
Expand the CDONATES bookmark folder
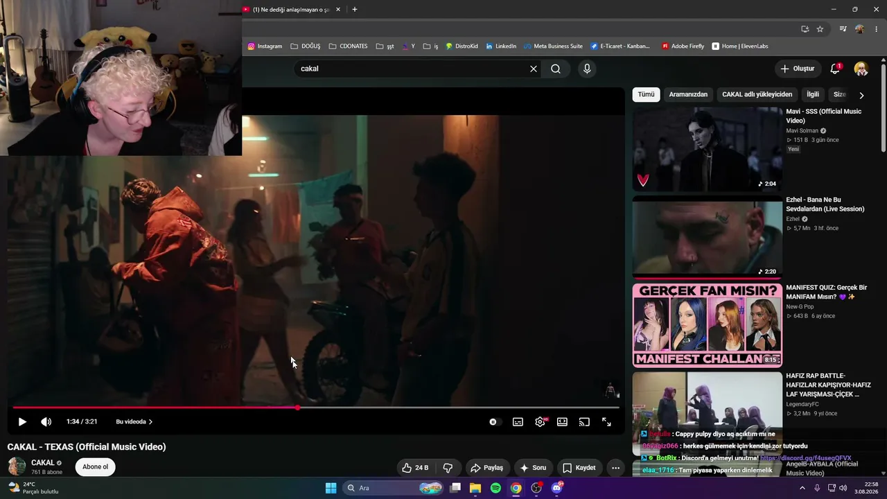pos(348,46)
